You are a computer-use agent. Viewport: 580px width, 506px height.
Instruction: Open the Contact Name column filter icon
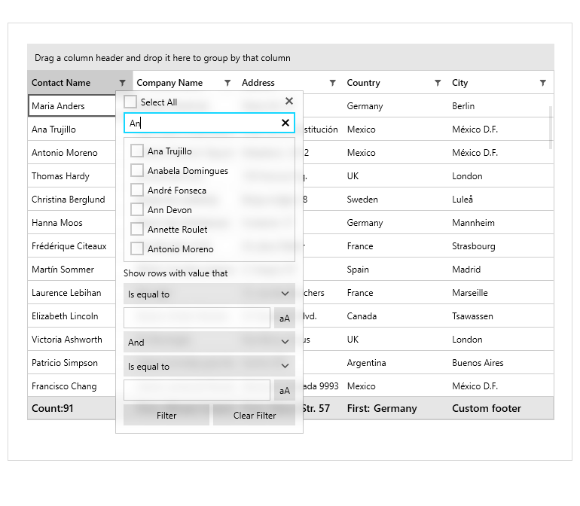[123, 83]
